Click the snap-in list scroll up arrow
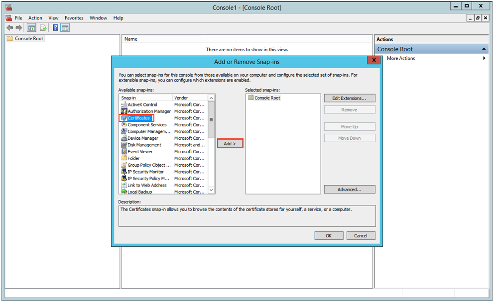Viewport: 494px width, 303px height. coord(212,98)
